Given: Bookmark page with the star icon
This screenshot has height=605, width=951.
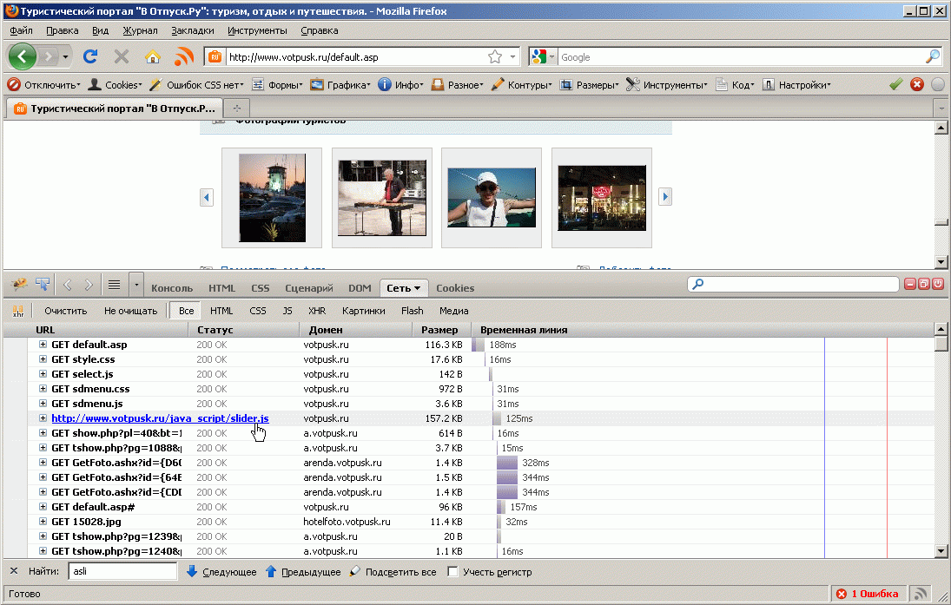Looking at the screenshot, I should point(495,57).
